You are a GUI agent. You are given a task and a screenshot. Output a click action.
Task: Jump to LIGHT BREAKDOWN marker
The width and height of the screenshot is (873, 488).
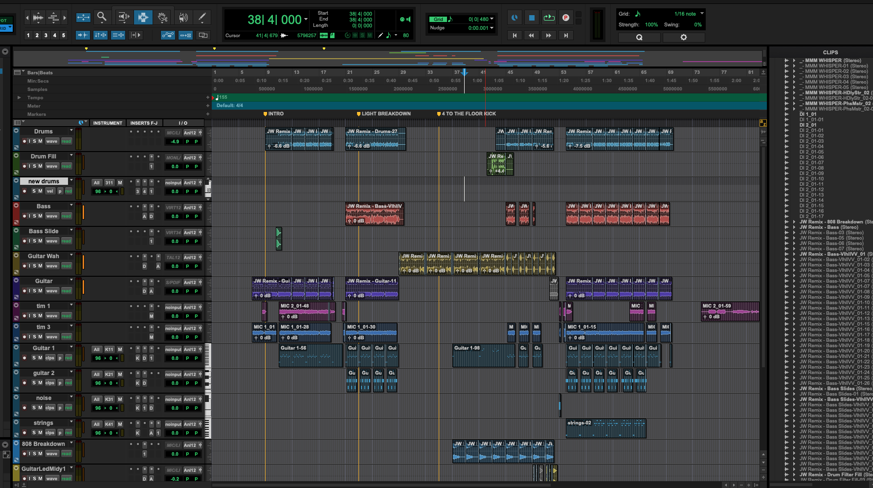(x=384, y=113)
